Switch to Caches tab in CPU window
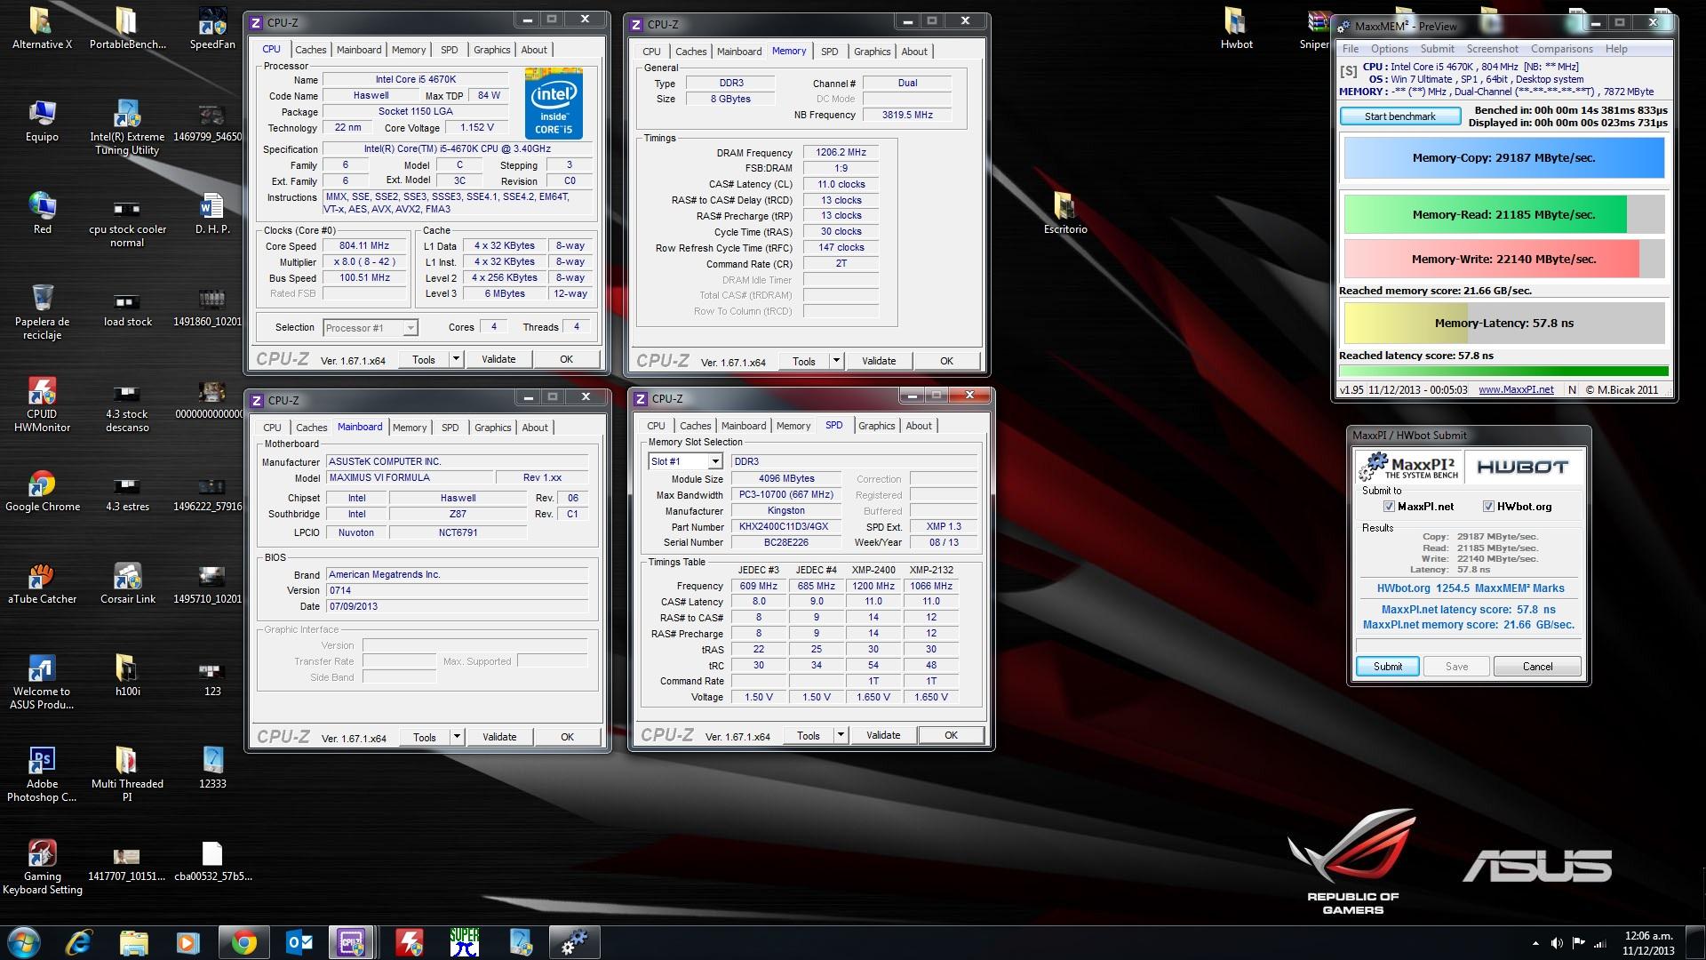 (311, 50)
